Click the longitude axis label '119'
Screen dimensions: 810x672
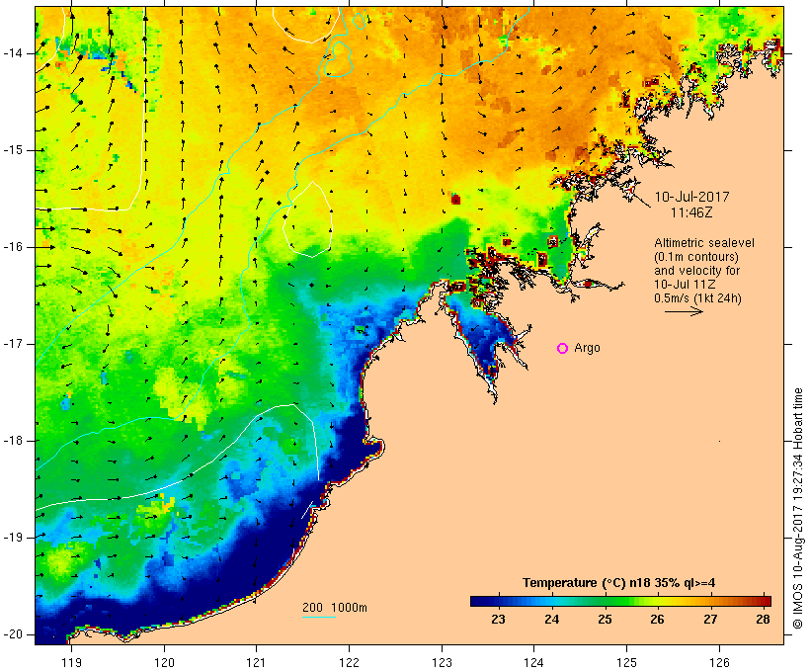pos(71,663)
